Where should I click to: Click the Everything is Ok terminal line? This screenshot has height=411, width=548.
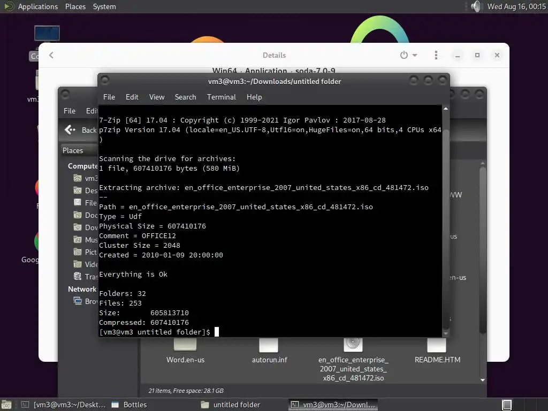click(133, 275)
